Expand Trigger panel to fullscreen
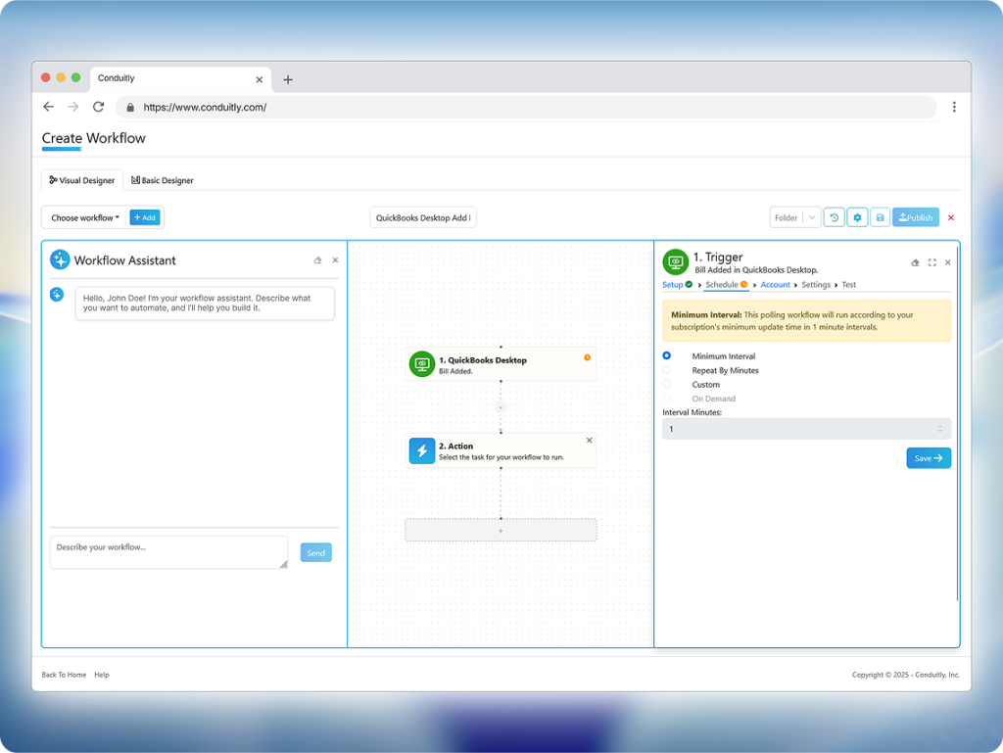1003x753 pixels. (932, 262)
